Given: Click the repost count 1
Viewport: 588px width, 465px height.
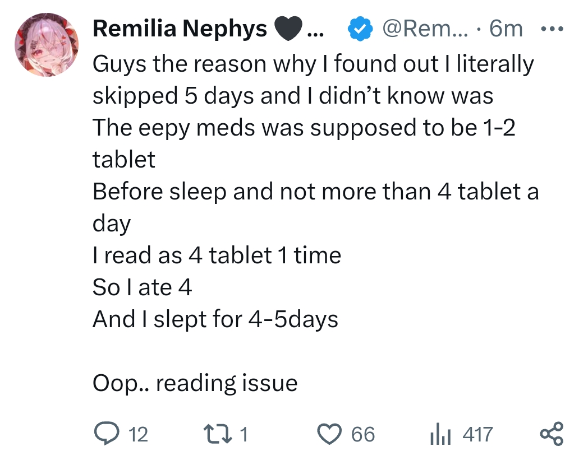Looking at the screenshot, I should (x=244, y=435).
